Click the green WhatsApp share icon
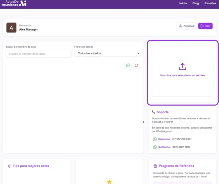219x184 pixels. tap(128, 65)
